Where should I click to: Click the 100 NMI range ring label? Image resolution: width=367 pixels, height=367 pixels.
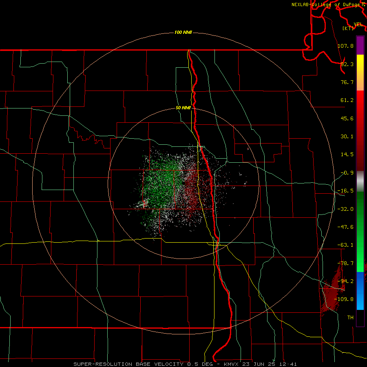[x=183, y=32]
